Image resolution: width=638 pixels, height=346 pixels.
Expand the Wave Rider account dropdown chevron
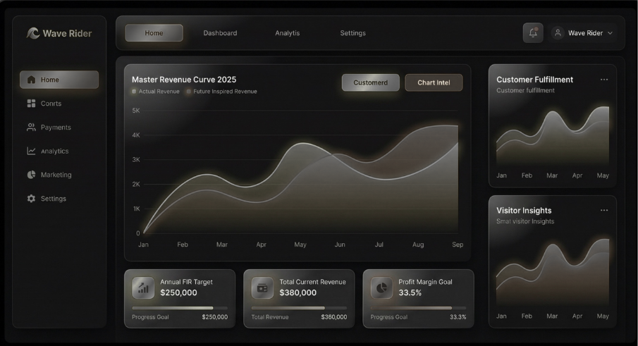(610, 33)
